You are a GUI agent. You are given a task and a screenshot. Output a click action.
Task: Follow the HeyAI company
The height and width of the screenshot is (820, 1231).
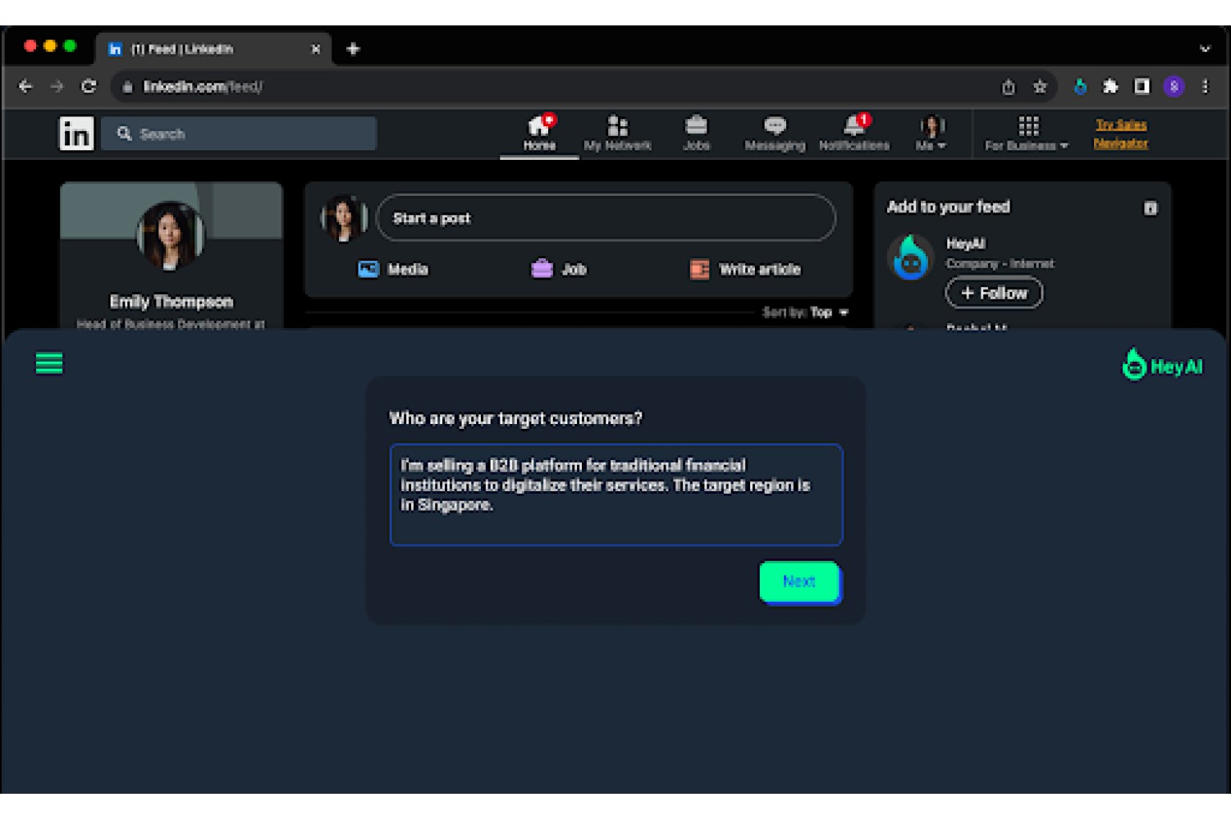(x=994, y=293)
